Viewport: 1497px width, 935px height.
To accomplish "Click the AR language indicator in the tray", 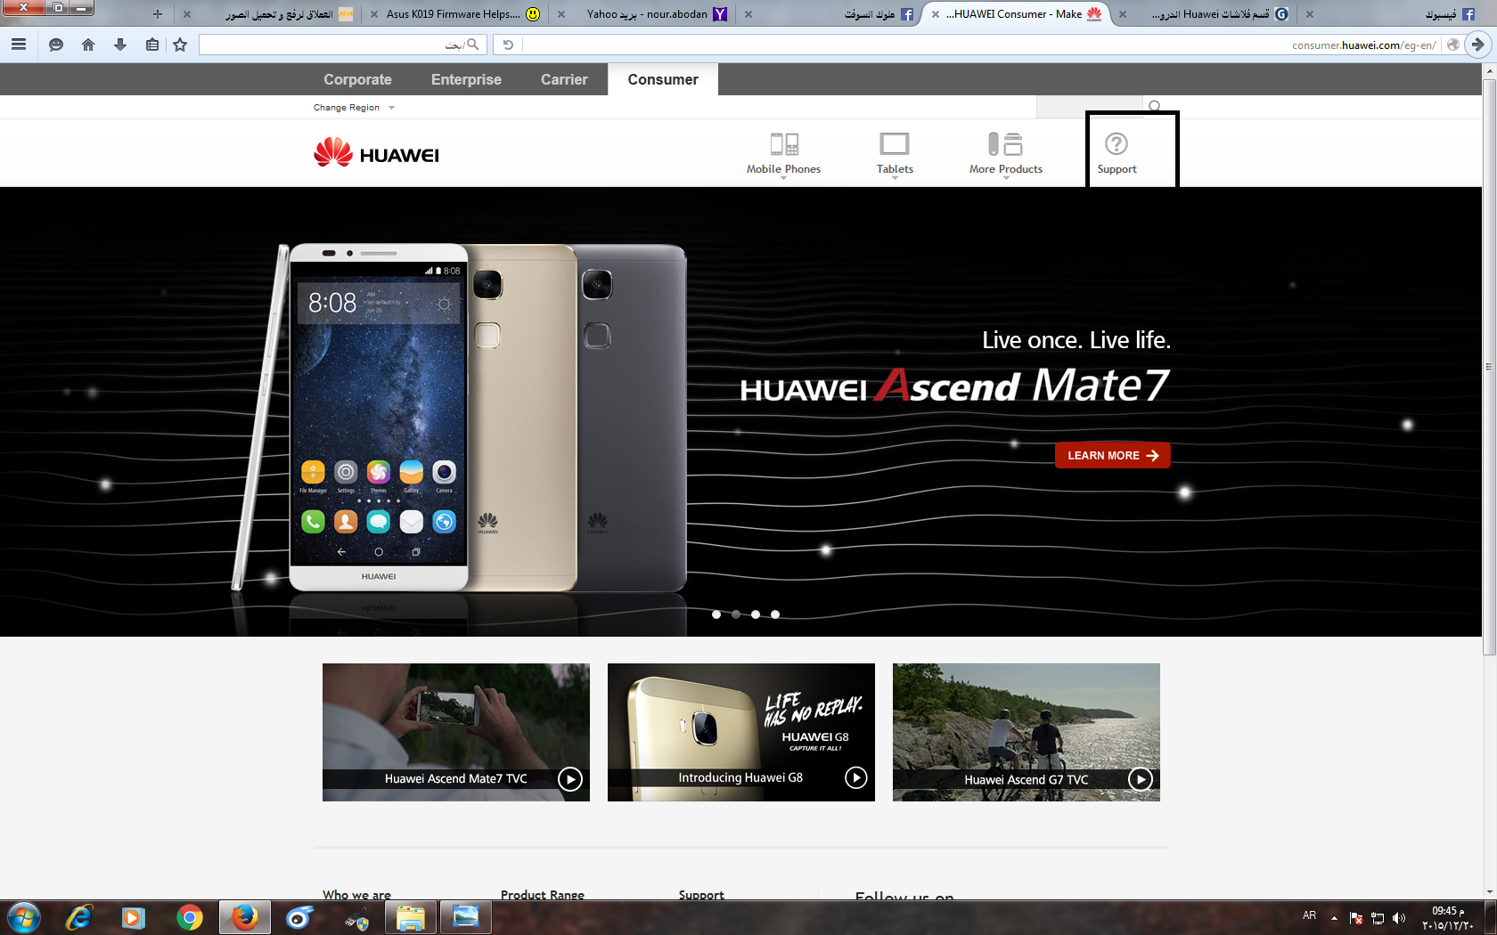I will coord(1309,915).
